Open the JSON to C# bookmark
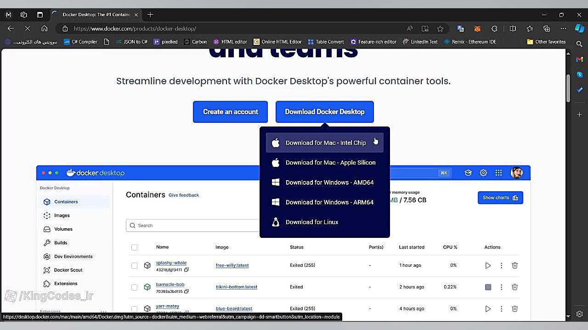This screenshot has width=588, height=330. tap(131, 42)
